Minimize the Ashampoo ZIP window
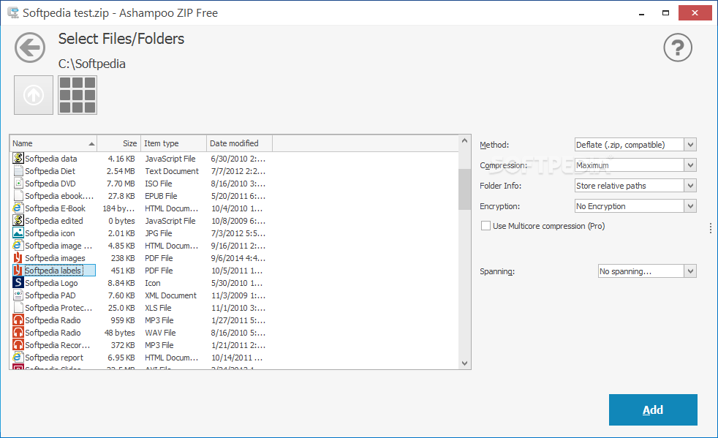The height and width of the screenshot is (438, 718). tap(641, 13)
